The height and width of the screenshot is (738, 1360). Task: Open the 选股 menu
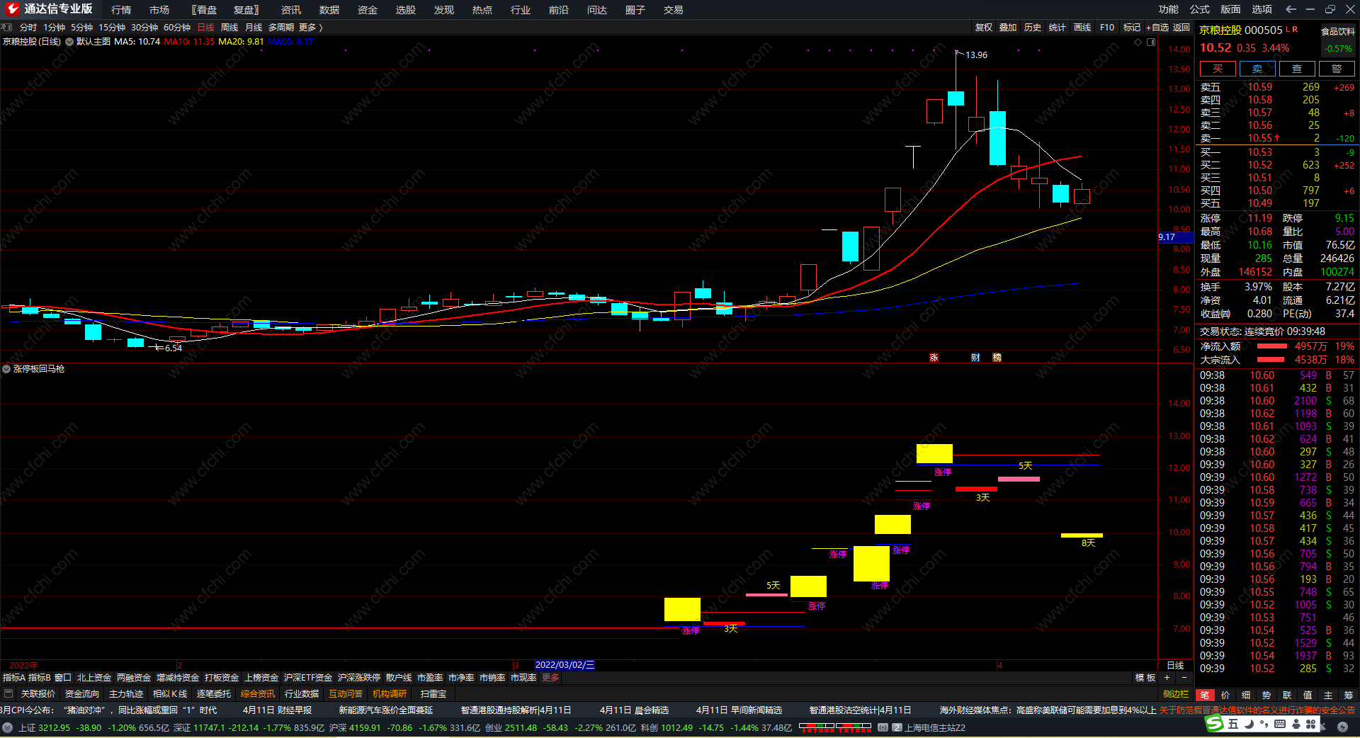tap(406, 10)
